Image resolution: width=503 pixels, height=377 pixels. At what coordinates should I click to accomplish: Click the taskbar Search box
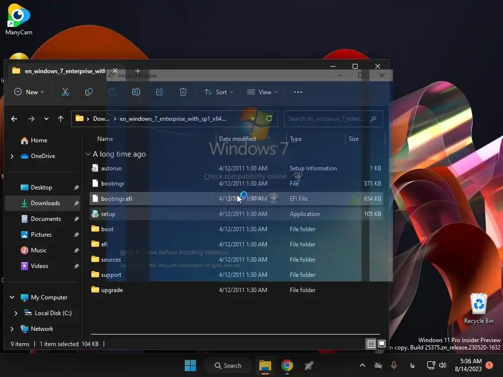pos(228,365)
